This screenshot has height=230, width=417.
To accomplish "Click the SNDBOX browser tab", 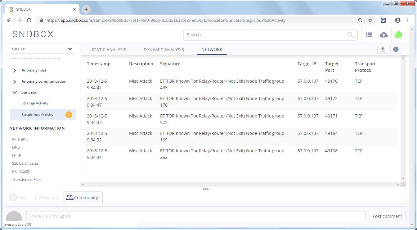I will [42, 9].
